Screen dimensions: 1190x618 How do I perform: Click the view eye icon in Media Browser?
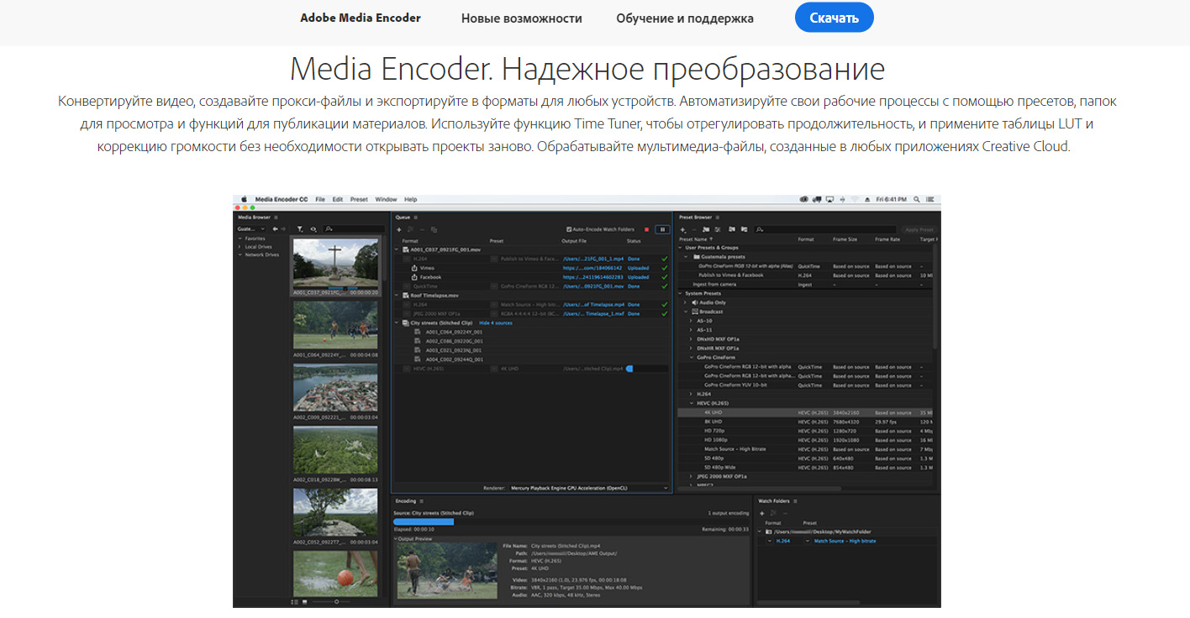313,228
